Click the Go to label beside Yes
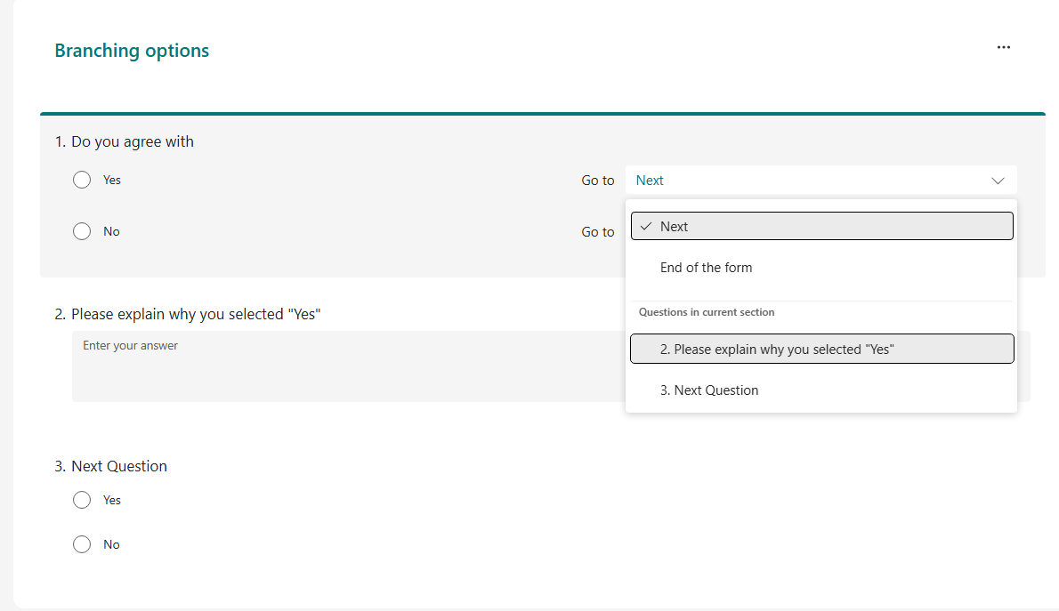The width and height of the screenshot is (1059, 611). click(598, 181)
